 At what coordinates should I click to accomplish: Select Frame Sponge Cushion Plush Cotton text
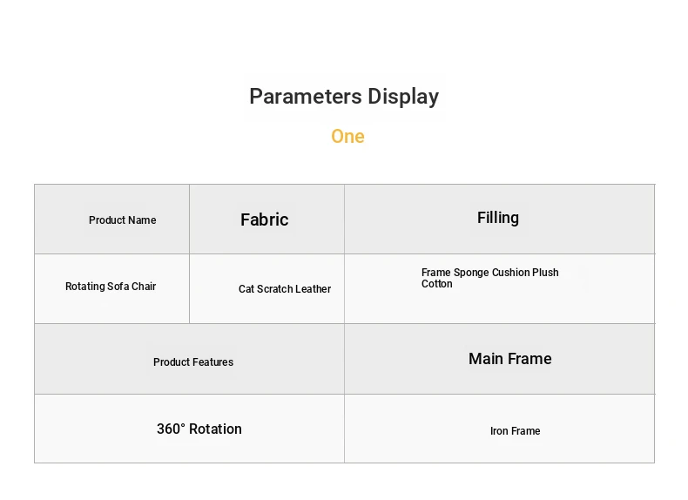[489, 278]
